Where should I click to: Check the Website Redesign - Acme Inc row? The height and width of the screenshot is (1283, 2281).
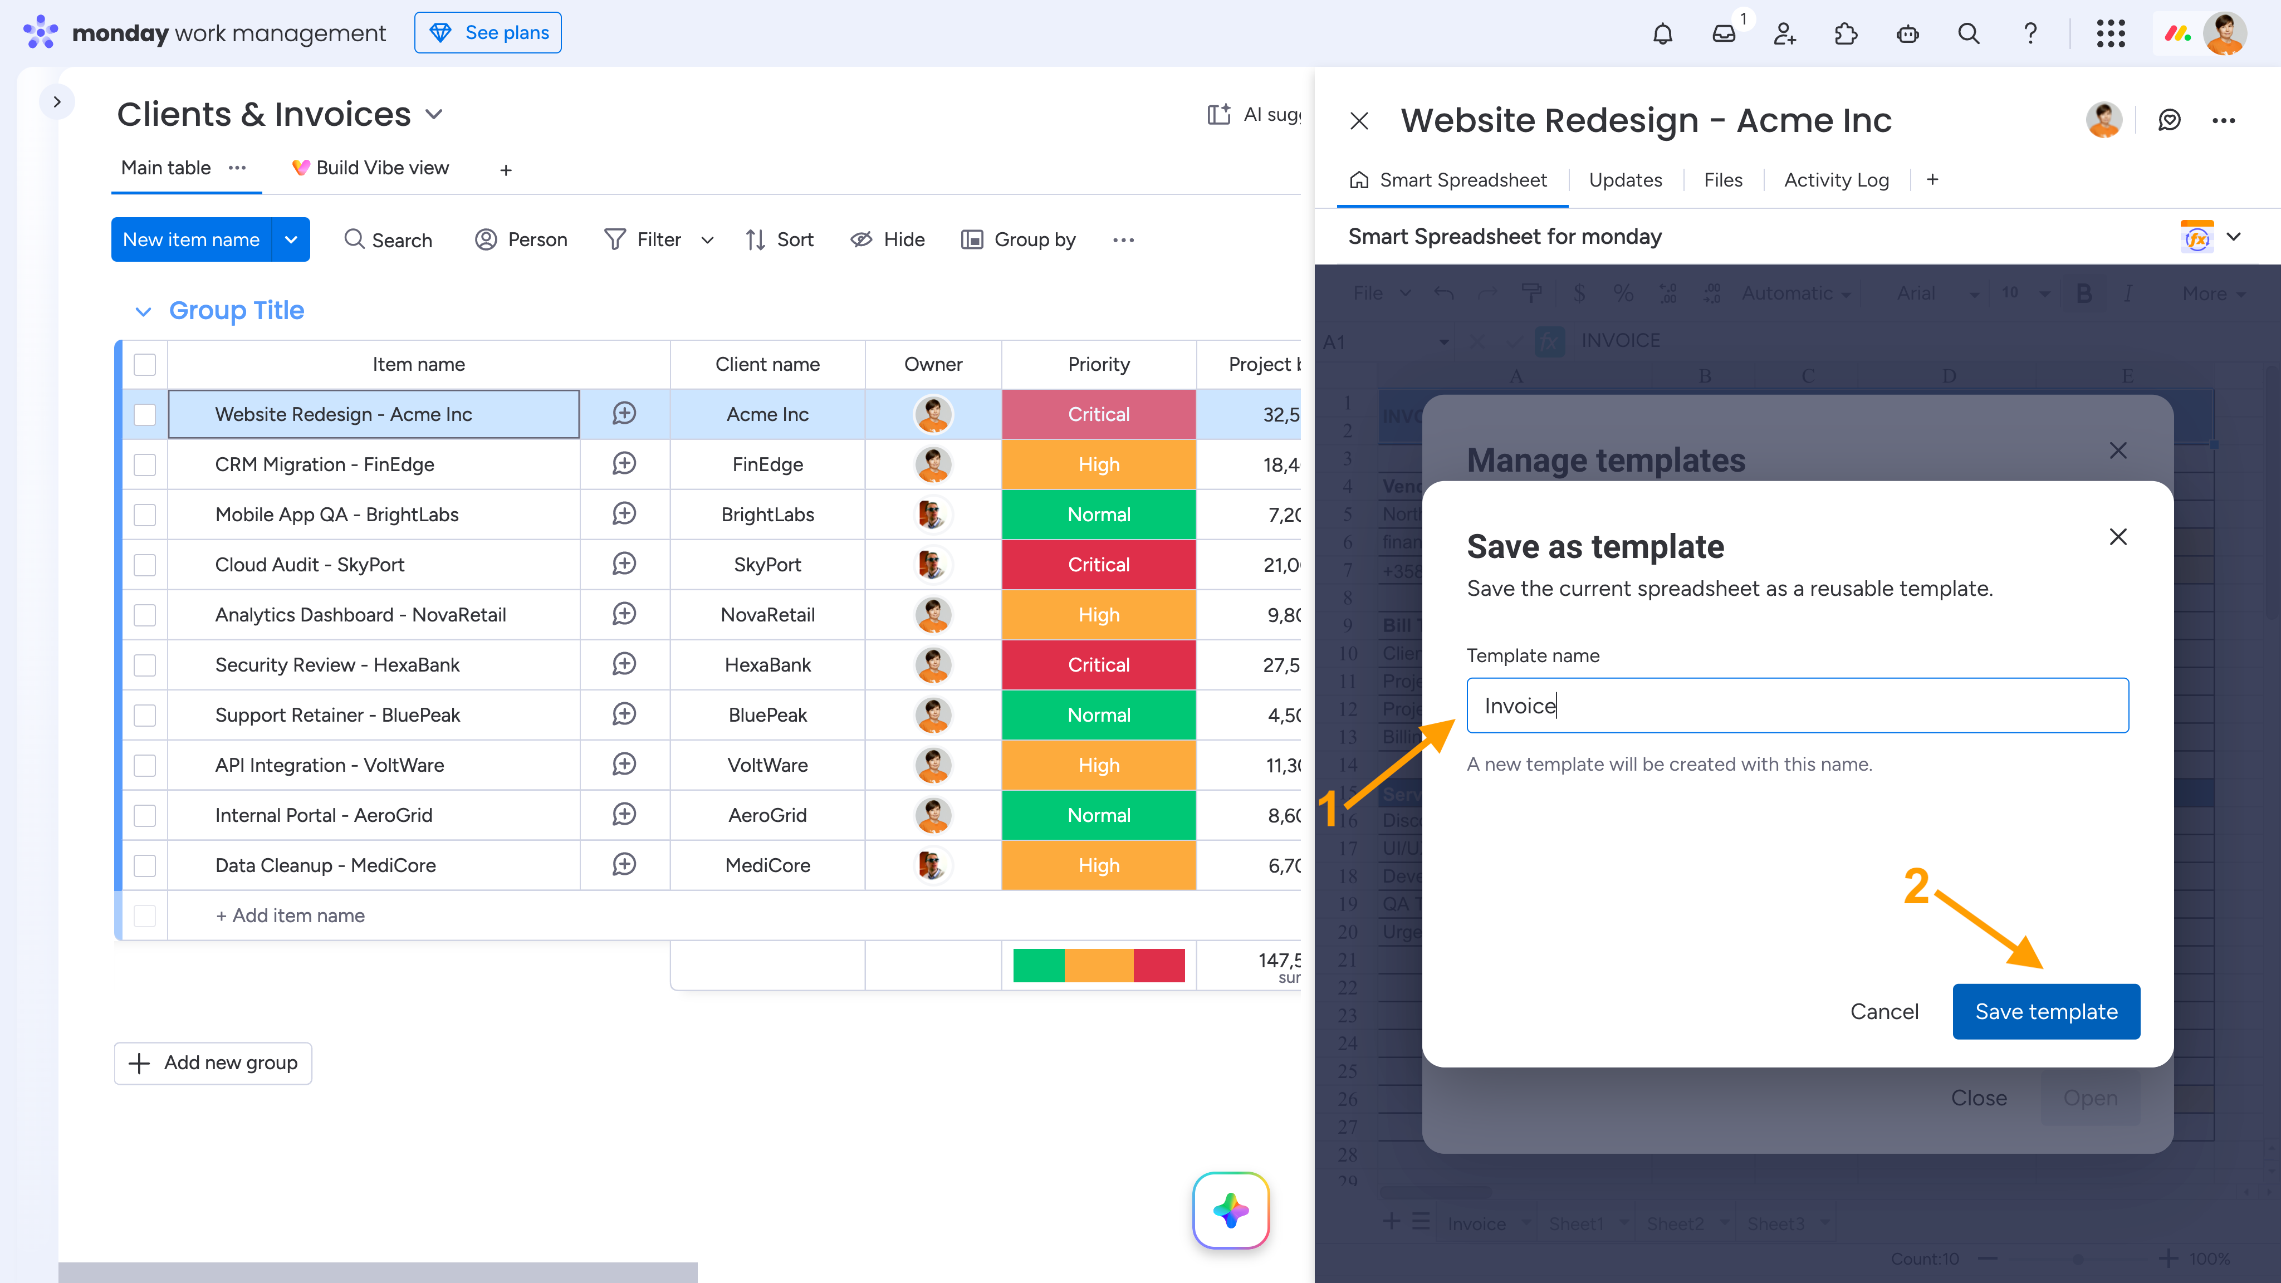pos(144,414)
